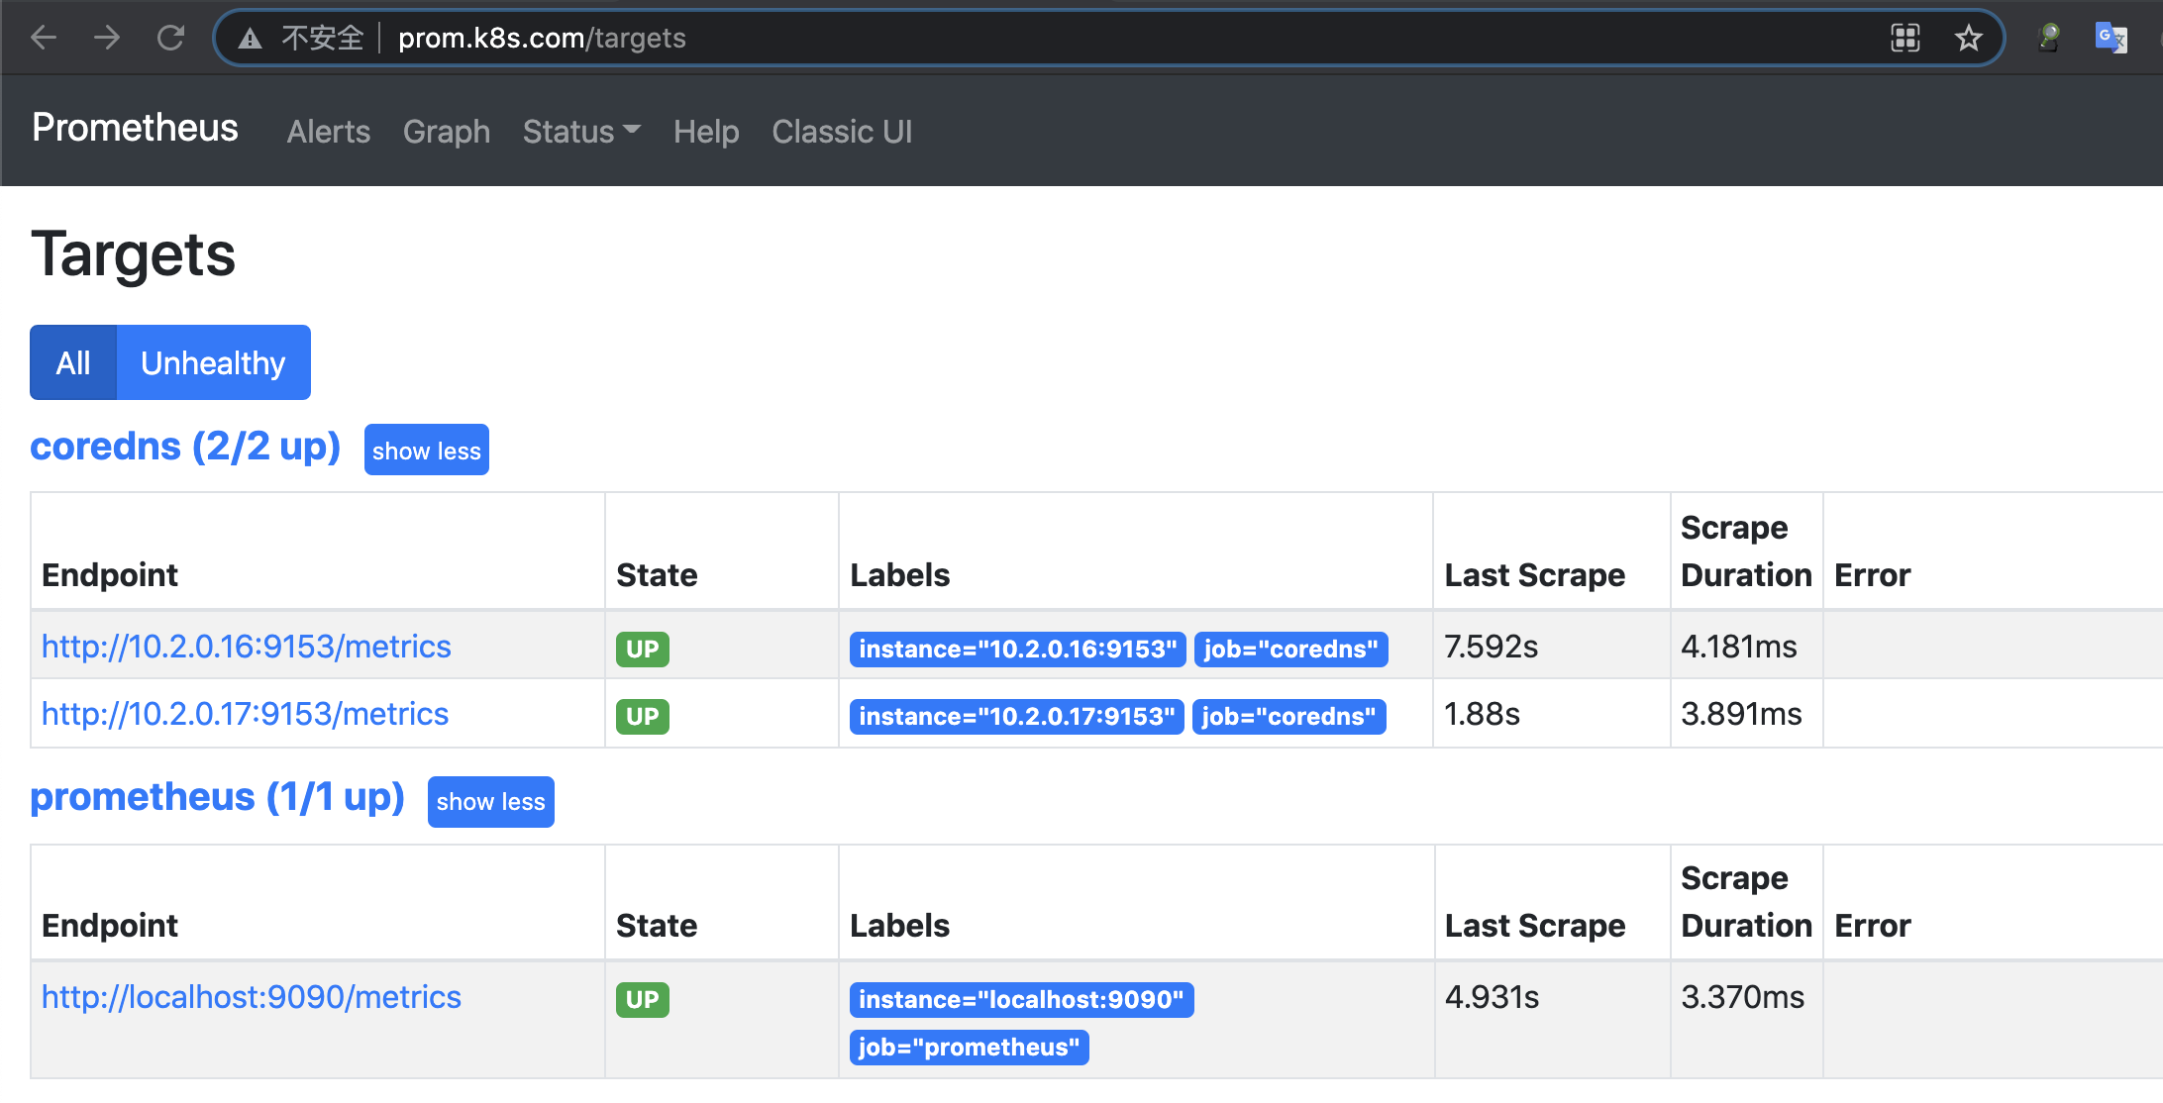Click the UP badge for 10.2.0.16 target
This screenshot has height=1103, width=2163.
(x=643, y=649)
